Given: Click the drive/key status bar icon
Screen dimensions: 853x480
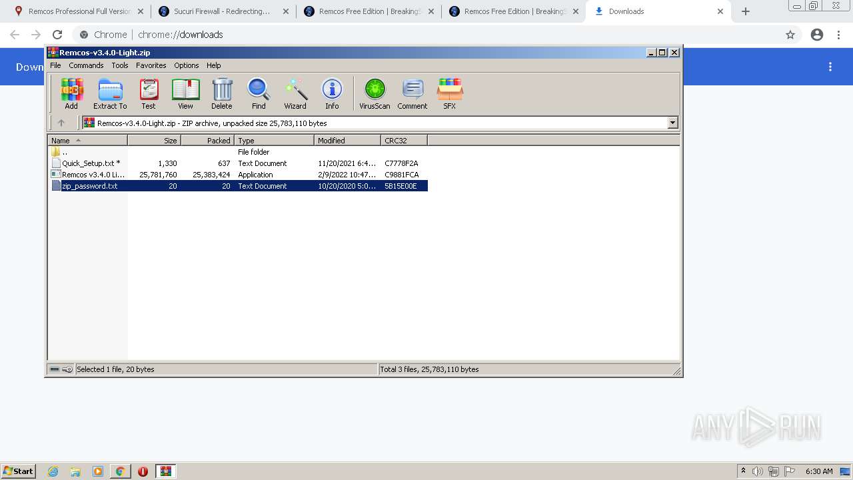Looking at the screenshot, I should pos(61,369).
